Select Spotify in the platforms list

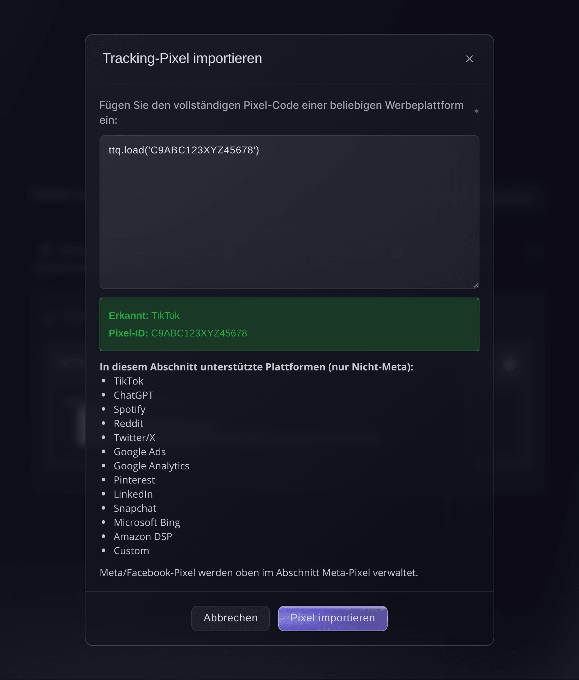130,410
